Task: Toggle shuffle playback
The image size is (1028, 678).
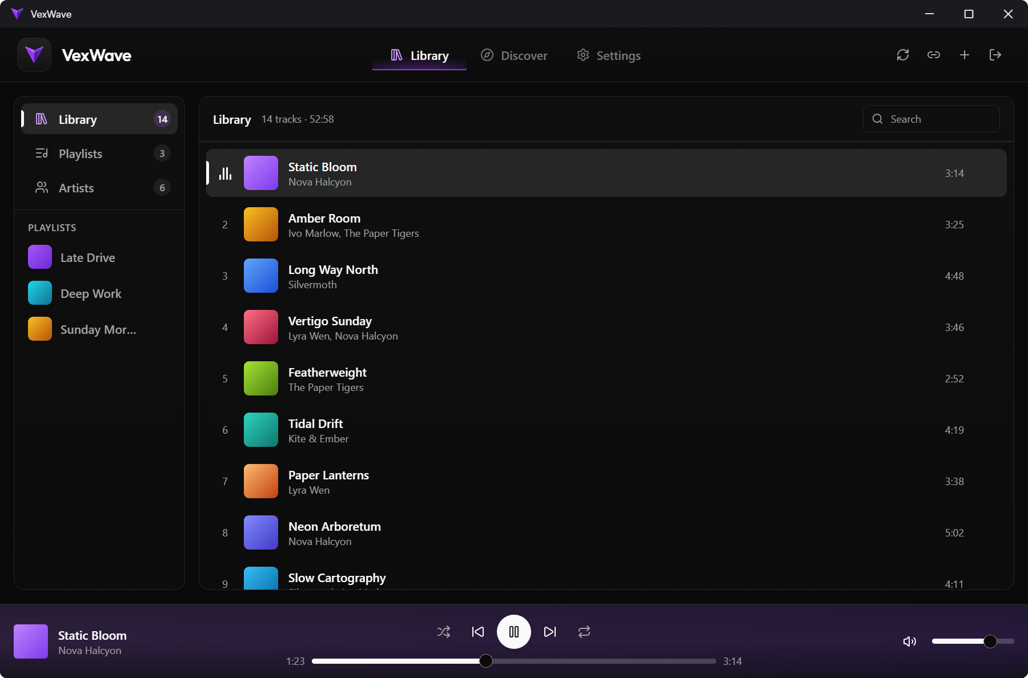Action: point(444,632)
